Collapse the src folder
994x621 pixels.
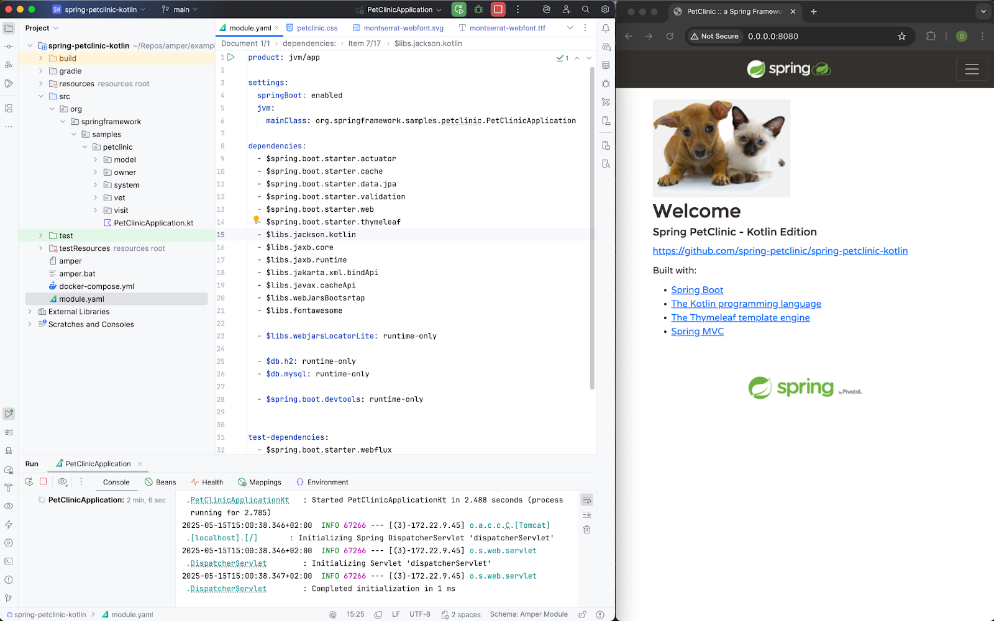[41, 96]
